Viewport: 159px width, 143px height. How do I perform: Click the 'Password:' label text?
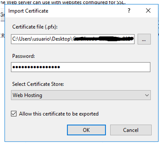pos(24,56)
